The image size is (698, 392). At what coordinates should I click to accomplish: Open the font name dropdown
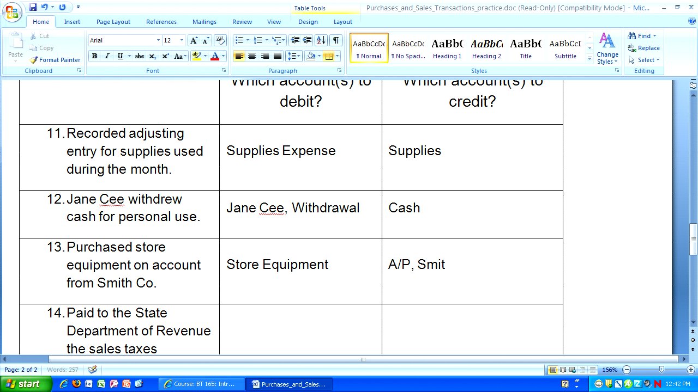158,40
